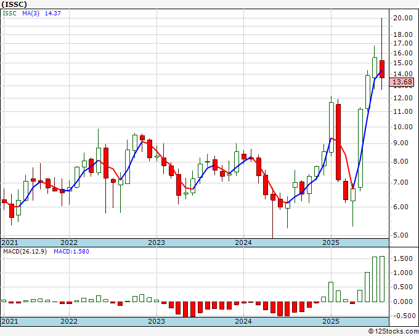
Task: Click the 14.00 price axis label
Action: 403,74
